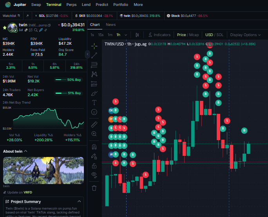This screenshot has height=217, width=268.
Task: Select the crosshair cursor tool
Action: click(94, 46)
